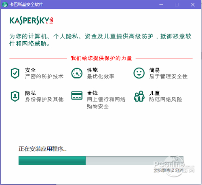Image resolution: width=202 pixels, height=185 pixels.
Task: Click the 隐私 feature title
Action: (30, 93)
